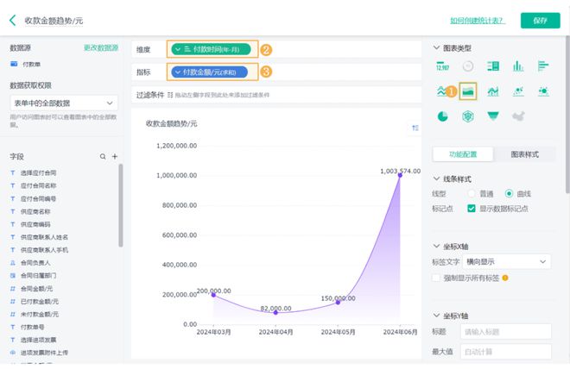Screen dimensions: 570x369
Task: Pick the vertical bar chart icon
Action: tap(518, 66)
